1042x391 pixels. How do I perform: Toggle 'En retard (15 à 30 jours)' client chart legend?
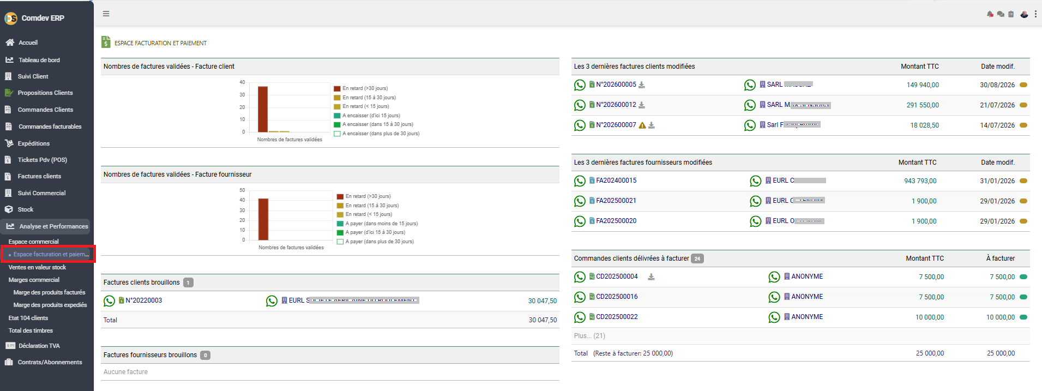click(x=365, y=98)
